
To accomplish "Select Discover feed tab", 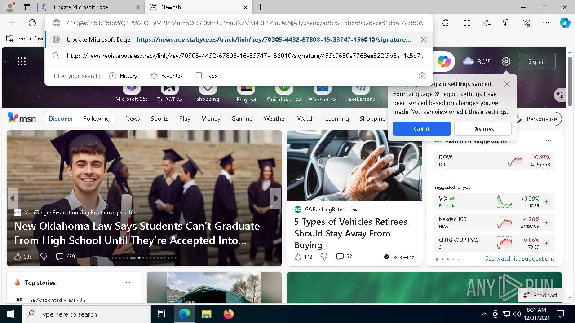I will point(61,118).
